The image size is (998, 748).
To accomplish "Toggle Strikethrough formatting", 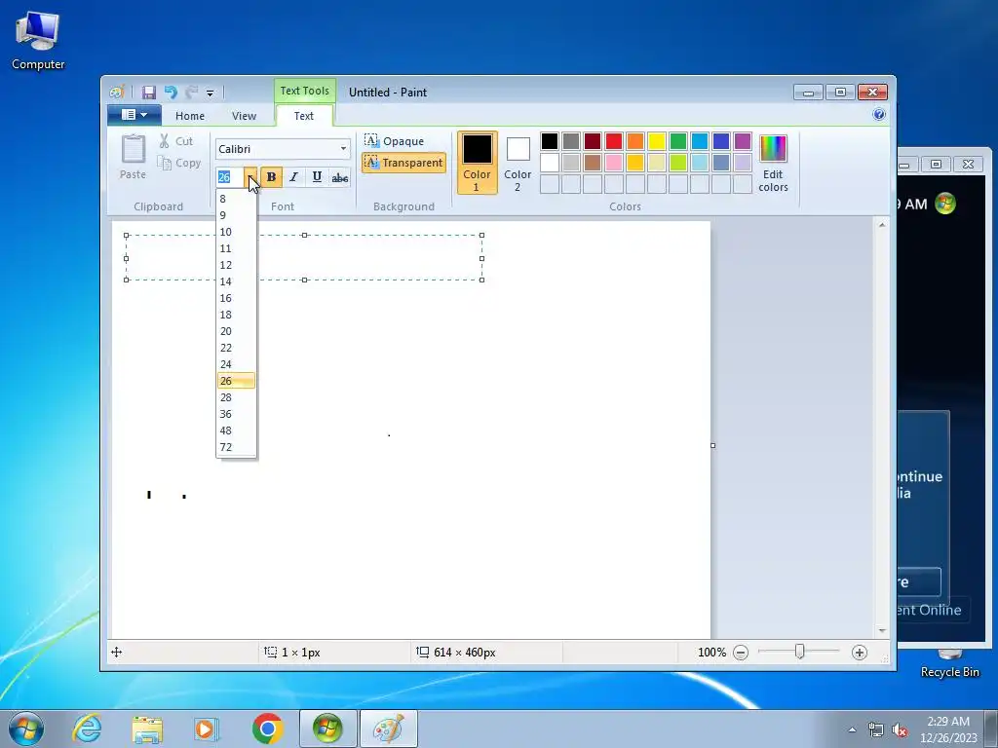I will coord(340,177).
